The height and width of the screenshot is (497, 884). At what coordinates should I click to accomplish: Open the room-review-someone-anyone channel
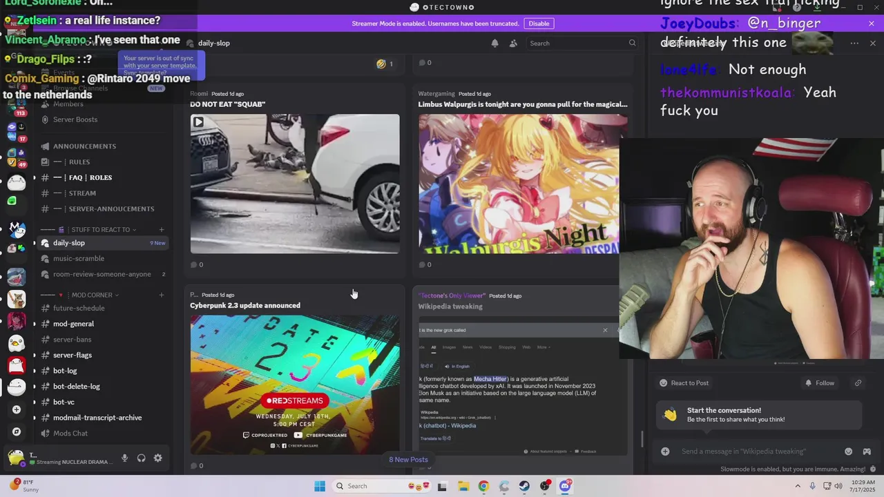click(x=102, y=274)
